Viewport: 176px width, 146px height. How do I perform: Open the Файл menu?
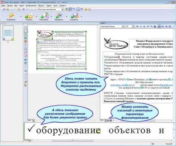[x=3, y=6]
